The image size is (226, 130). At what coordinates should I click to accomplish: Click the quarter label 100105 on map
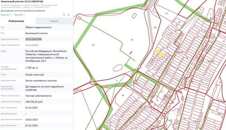[x=211, y=61]
